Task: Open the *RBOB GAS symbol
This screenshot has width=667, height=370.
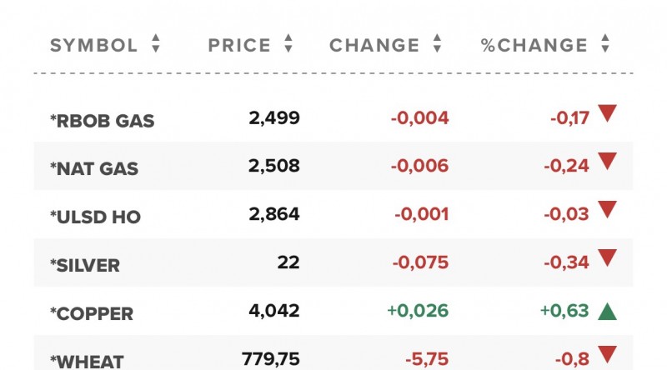Action: pos(102,121)
